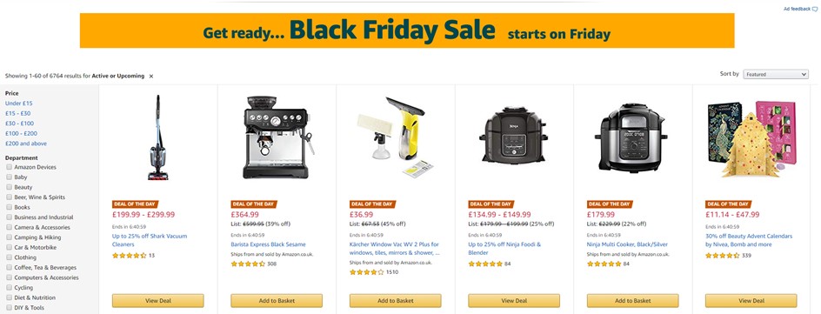Tick the Amazon Devices department checkbox
The height and width of the screenshot is (314, 821).
(x=9, y=167)
